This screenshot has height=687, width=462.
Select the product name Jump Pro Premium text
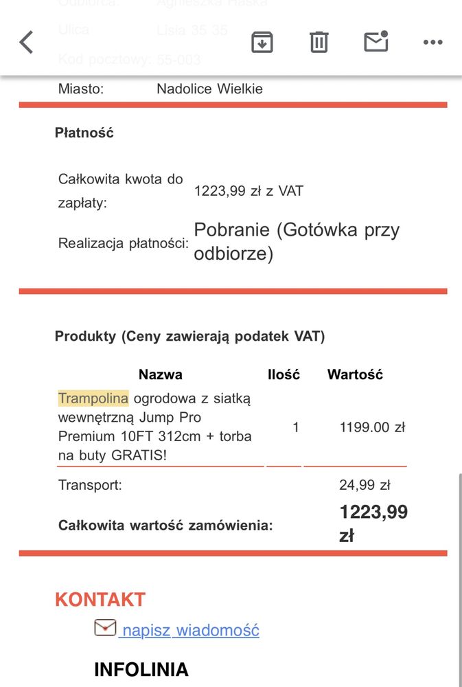[x=155, y=427]
